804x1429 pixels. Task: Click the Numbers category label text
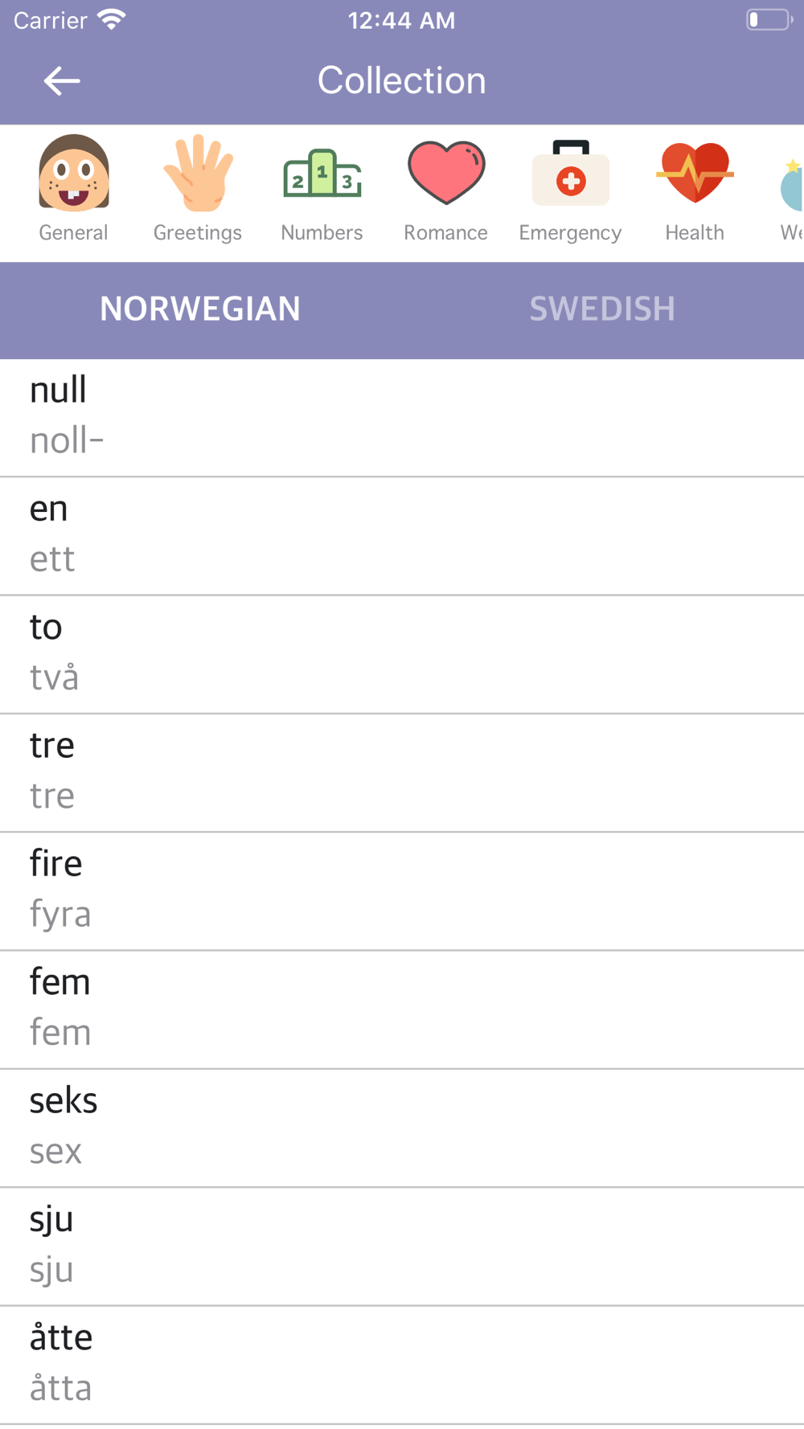[322, 232]
